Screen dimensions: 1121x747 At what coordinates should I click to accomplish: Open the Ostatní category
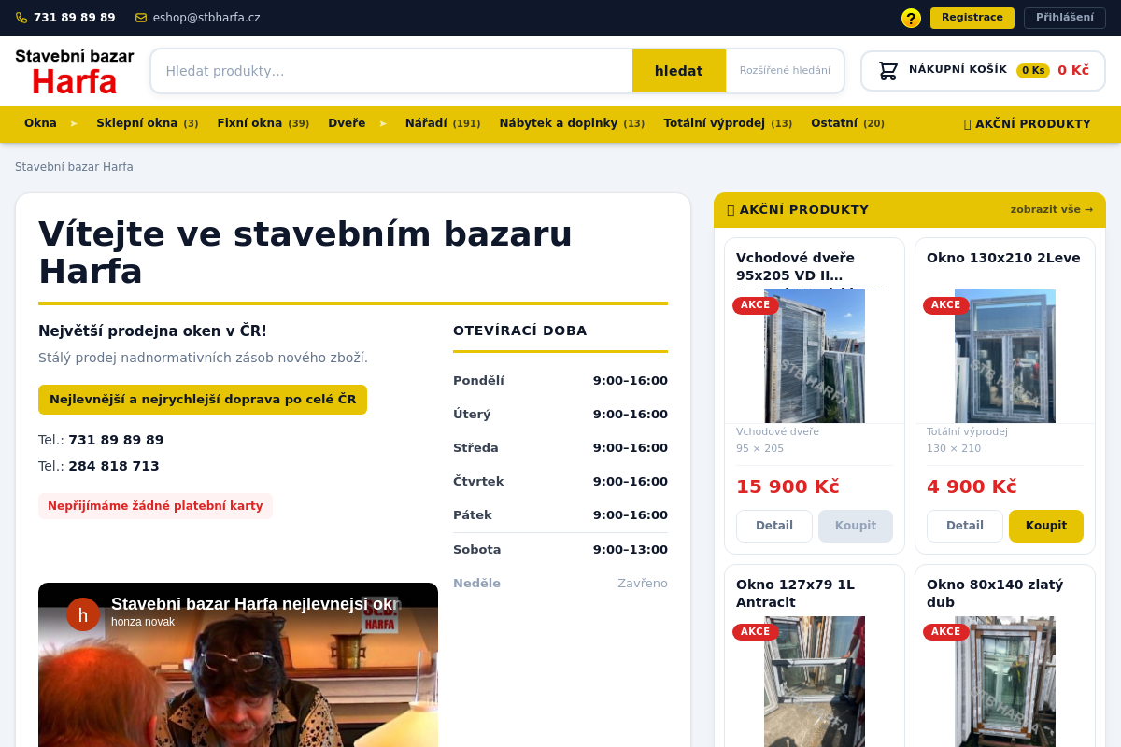point(847,123)
